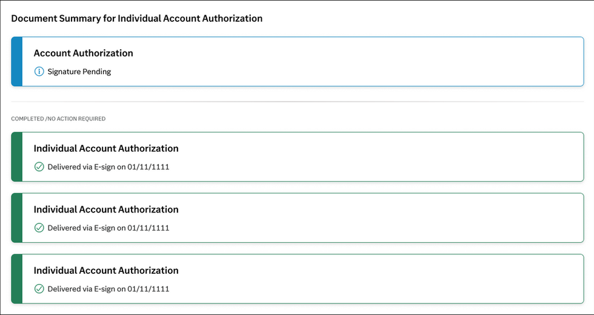Select the Signature Pending status text
Image resolution: width=594 pixels, height=315 pixels.
coord(79,72)
